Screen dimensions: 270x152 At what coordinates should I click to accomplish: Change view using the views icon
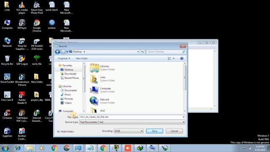click(170, 58)
